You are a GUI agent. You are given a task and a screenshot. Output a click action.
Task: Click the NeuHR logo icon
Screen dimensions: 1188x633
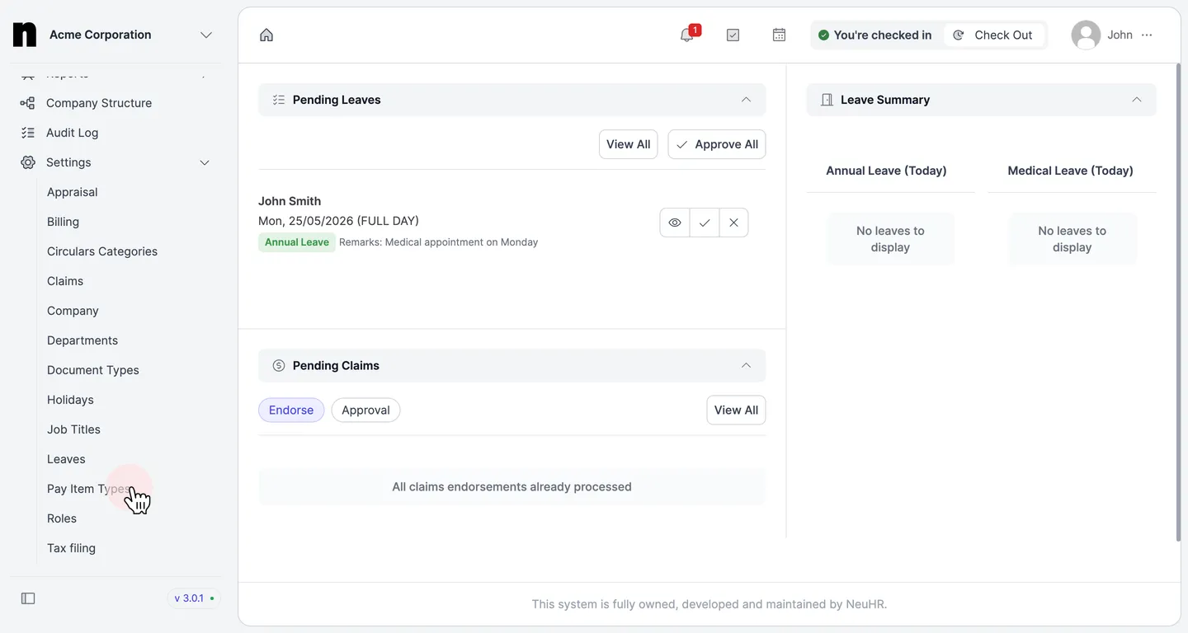pos(25,35)
